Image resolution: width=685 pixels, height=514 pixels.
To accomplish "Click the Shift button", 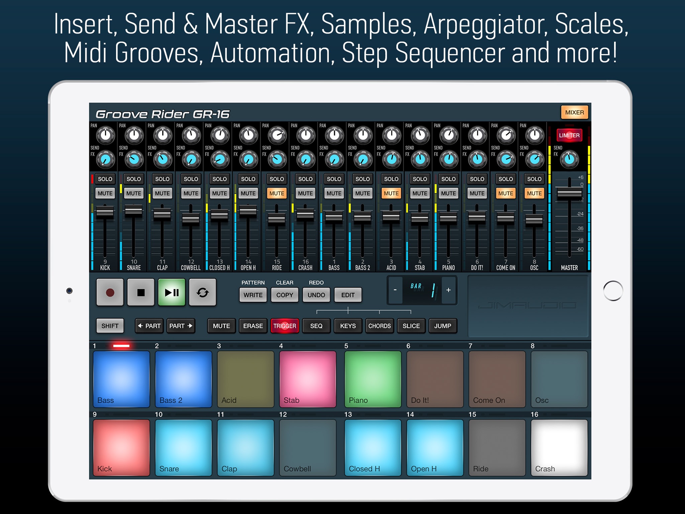I will point(110,326).
